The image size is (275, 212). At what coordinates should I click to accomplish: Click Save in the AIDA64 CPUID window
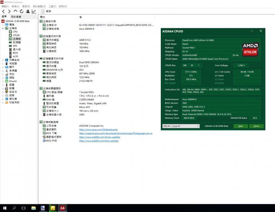[x=241, y=126]
